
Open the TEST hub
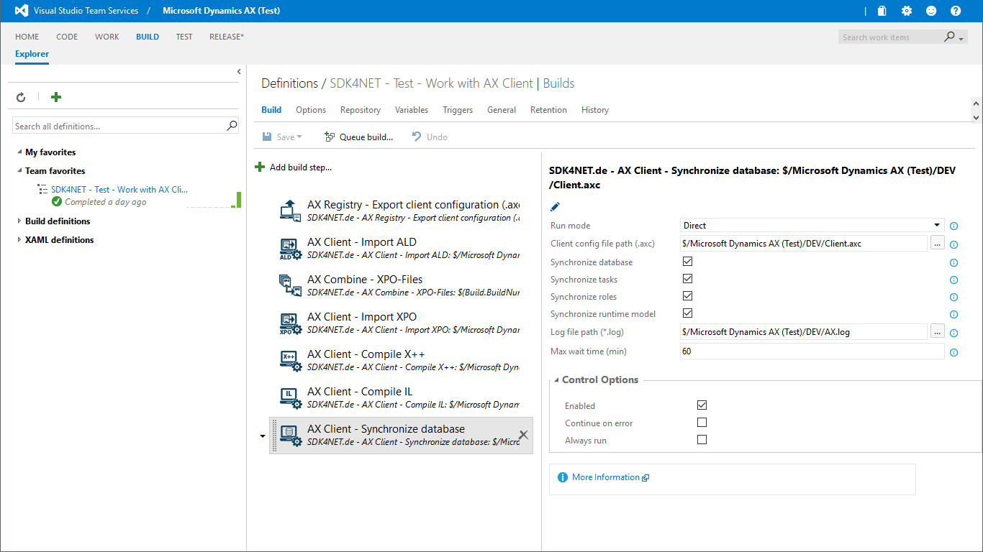click(x=184, y=37)
